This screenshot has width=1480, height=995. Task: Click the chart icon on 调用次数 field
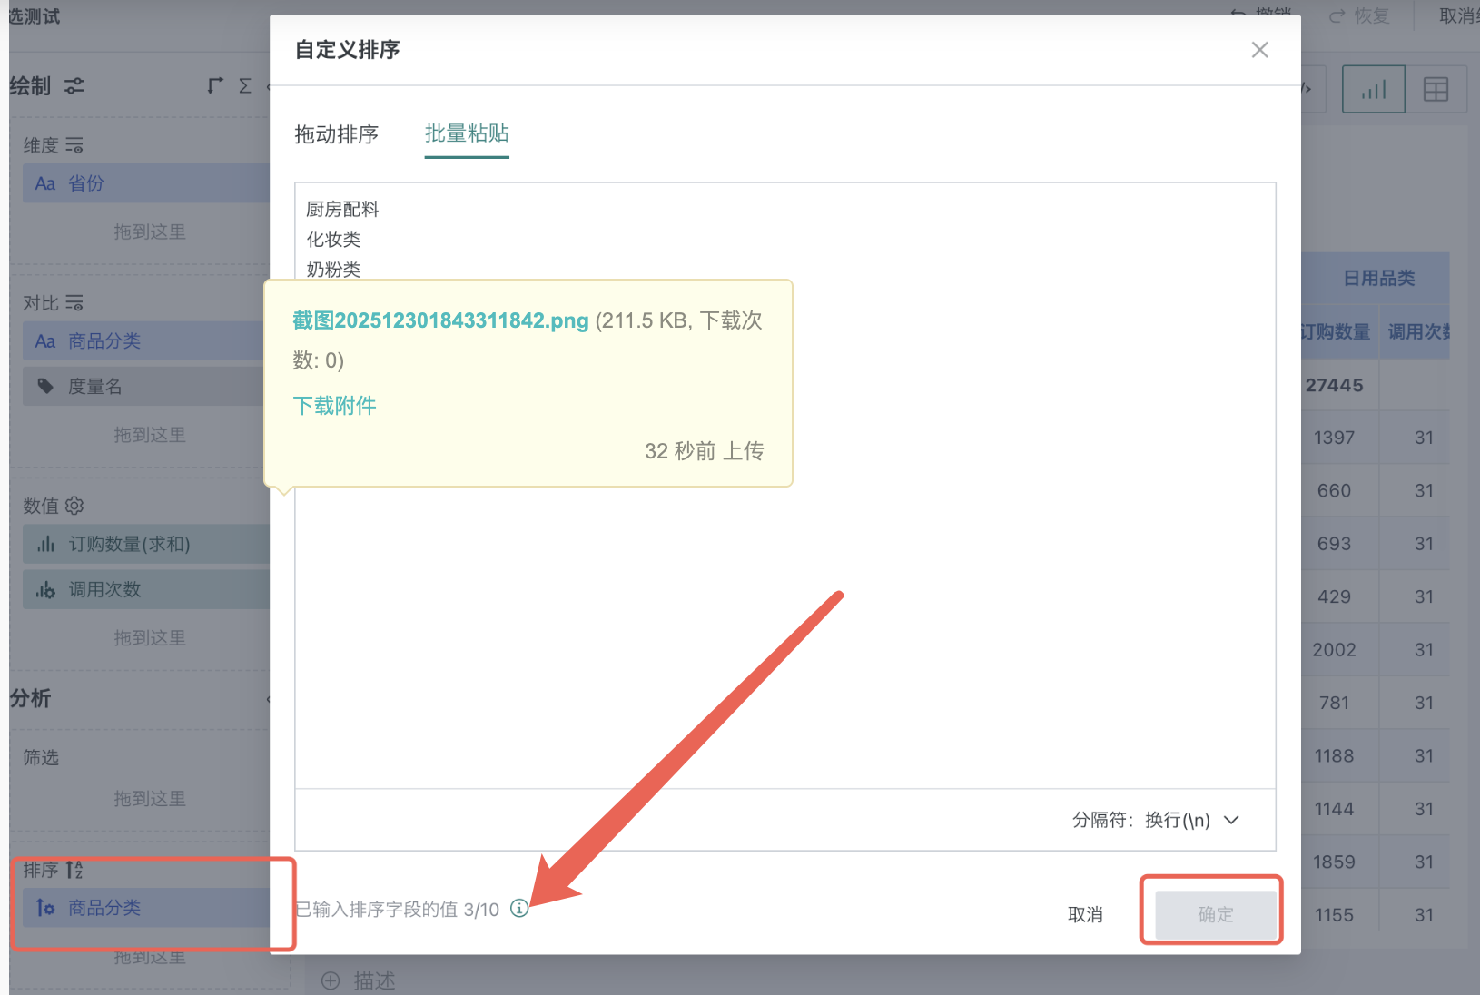46,589
